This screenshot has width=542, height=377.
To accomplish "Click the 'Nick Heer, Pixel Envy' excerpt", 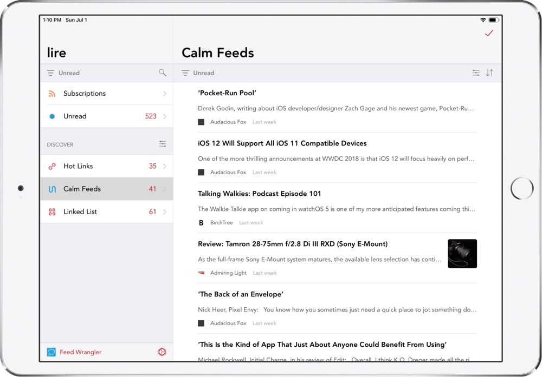I will point(337,310).
